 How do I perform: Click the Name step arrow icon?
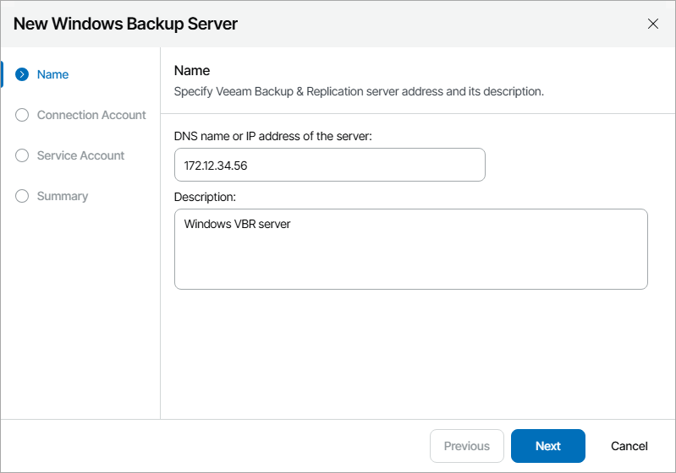23,74
